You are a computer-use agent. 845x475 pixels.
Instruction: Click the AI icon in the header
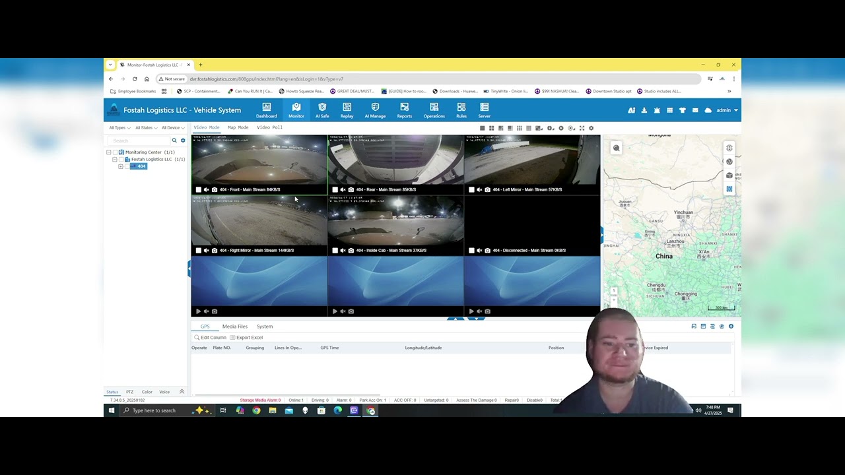click(x=632, y=110)
